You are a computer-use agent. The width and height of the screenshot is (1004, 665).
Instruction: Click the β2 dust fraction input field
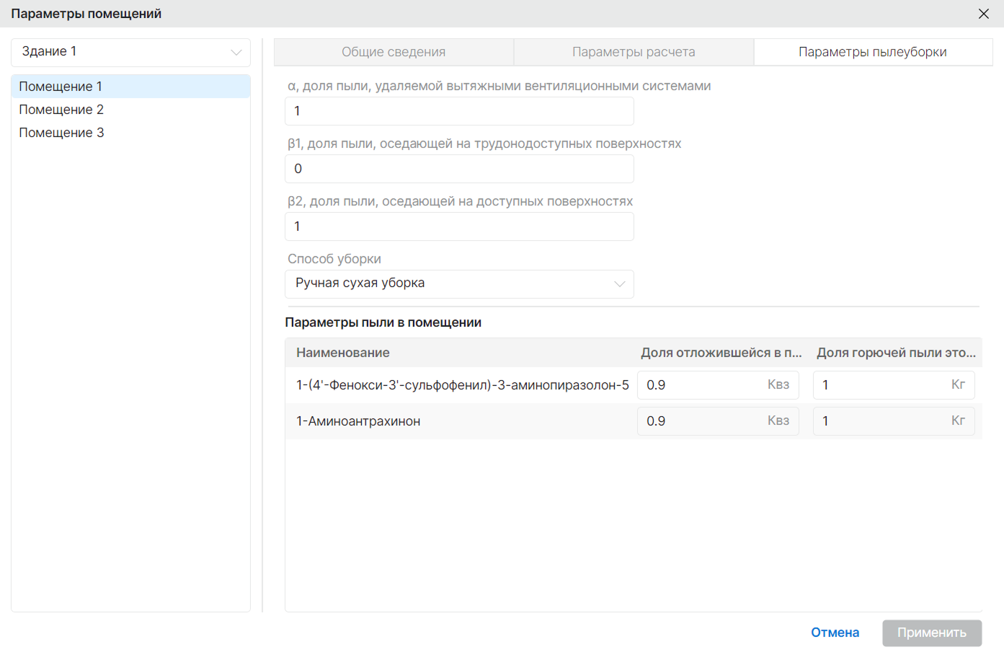tap(459, 226)
